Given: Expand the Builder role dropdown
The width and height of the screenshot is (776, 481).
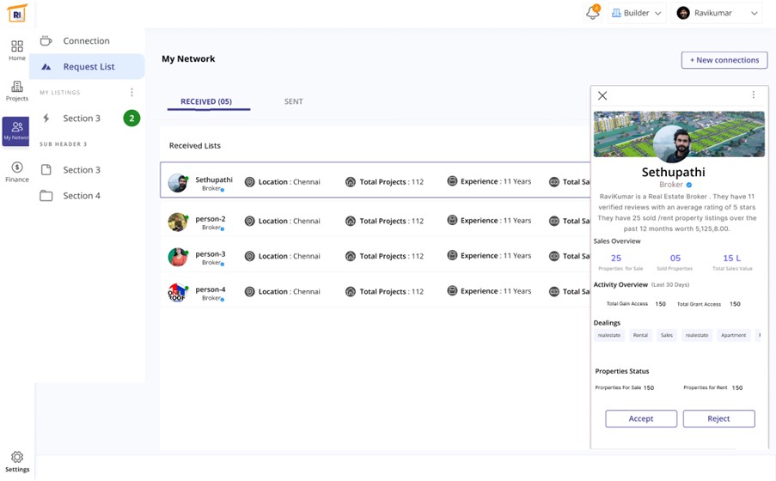Looking at the screenshot, I should coord(636,13).
